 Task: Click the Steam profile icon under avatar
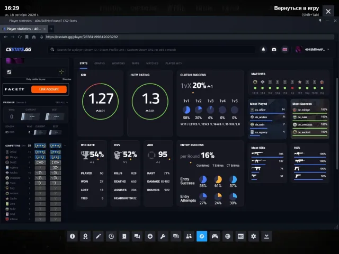click(x=9, y=72)
